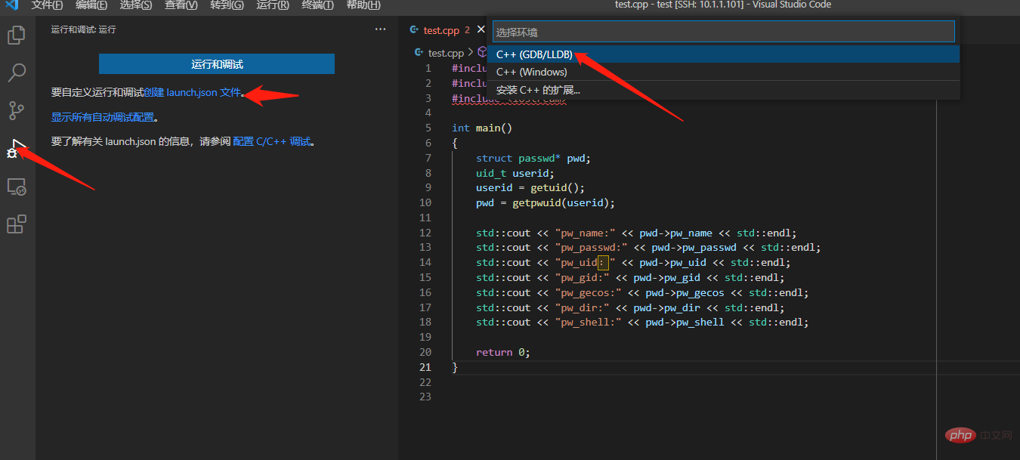Select C++ (Windows) environment option
Screen dimensions: 1020x460
click(531, 73)
